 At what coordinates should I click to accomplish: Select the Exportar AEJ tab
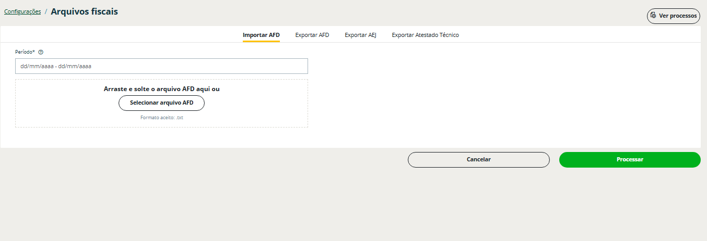tap(360, 35)
